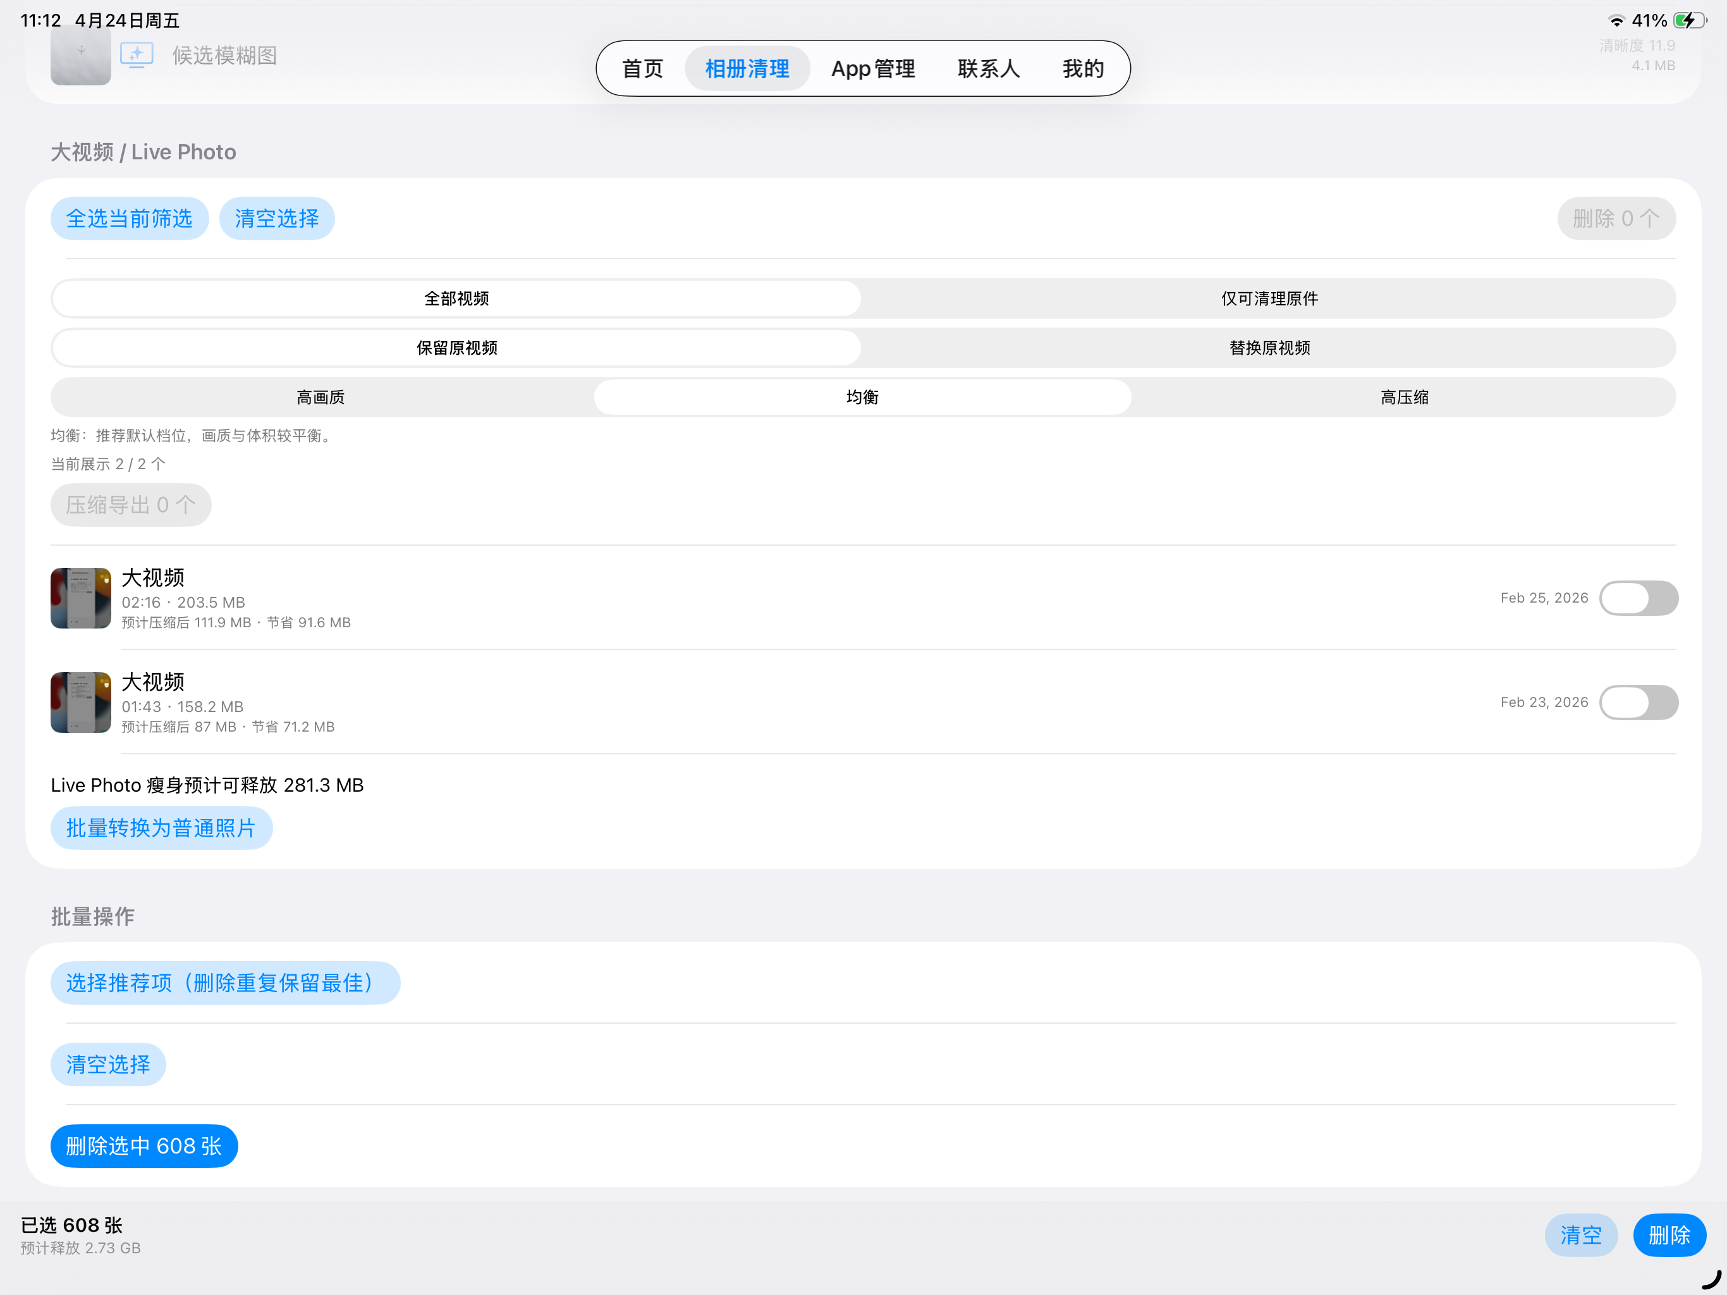The image size is (1727, 1295).
Task: Go to the 联系人 tab
Action: click(989, 69)
